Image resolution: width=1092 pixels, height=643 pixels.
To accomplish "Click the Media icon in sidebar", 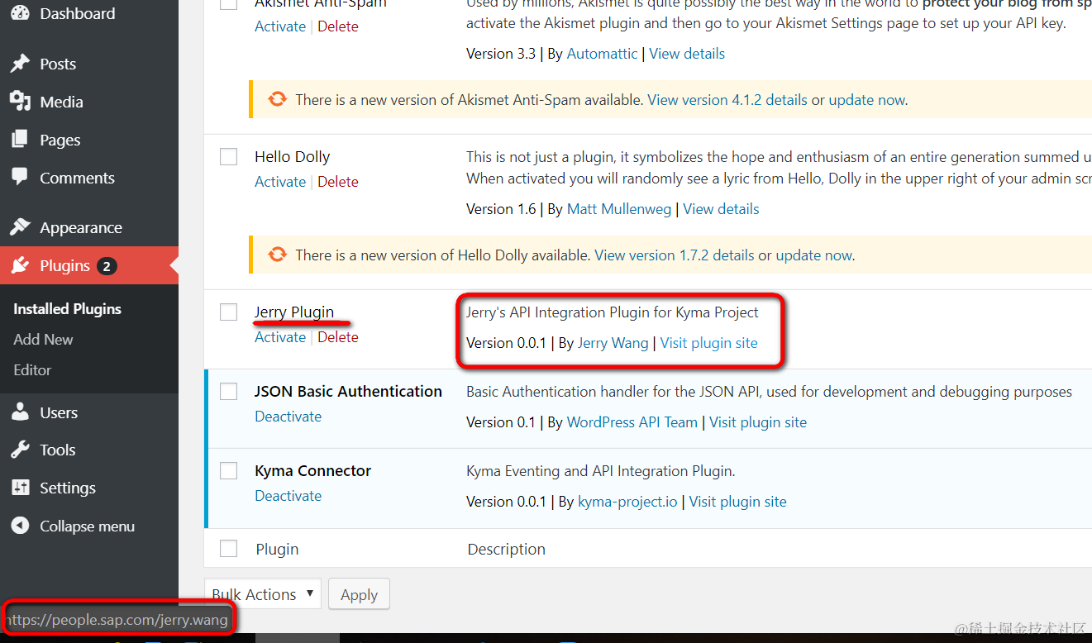I will click(x=20, y=102).
